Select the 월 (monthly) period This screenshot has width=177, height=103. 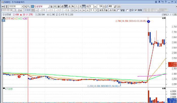(59, 6)
